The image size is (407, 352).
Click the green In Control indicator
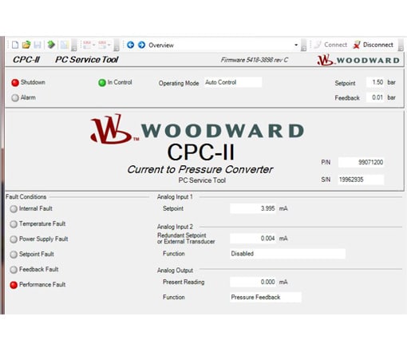[x=102, y=83]
